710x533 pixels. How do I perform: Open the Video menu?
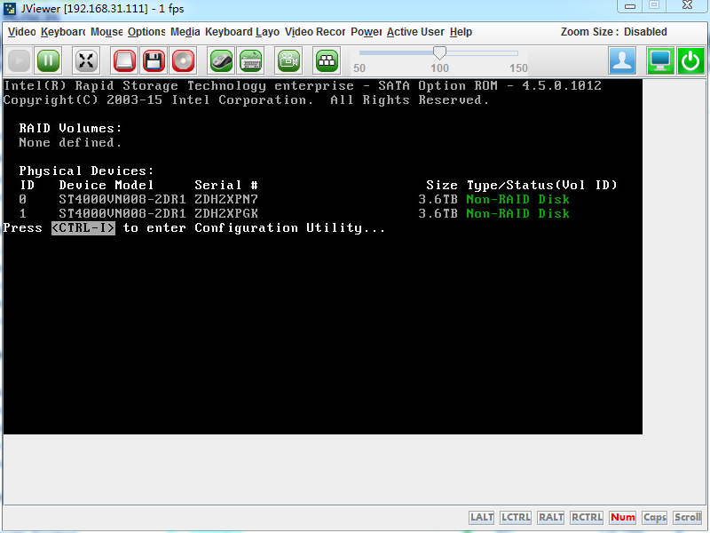coord(21,32)
